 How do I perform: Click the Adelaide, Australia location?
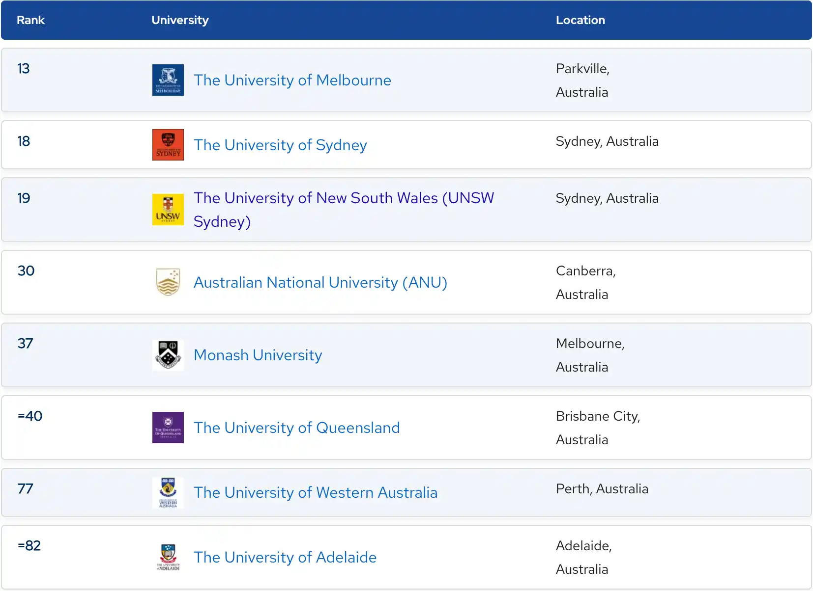(584, 557)
